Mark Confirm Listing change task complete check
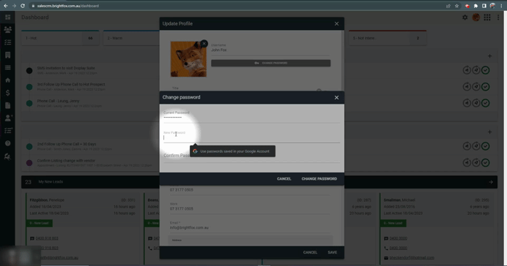 pos(485,162)
